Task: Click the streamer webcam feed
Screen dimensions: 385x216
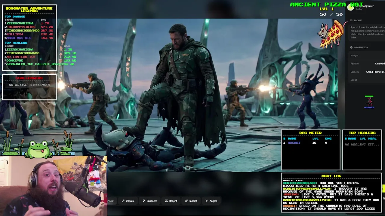Action: (x=54, y=186)
